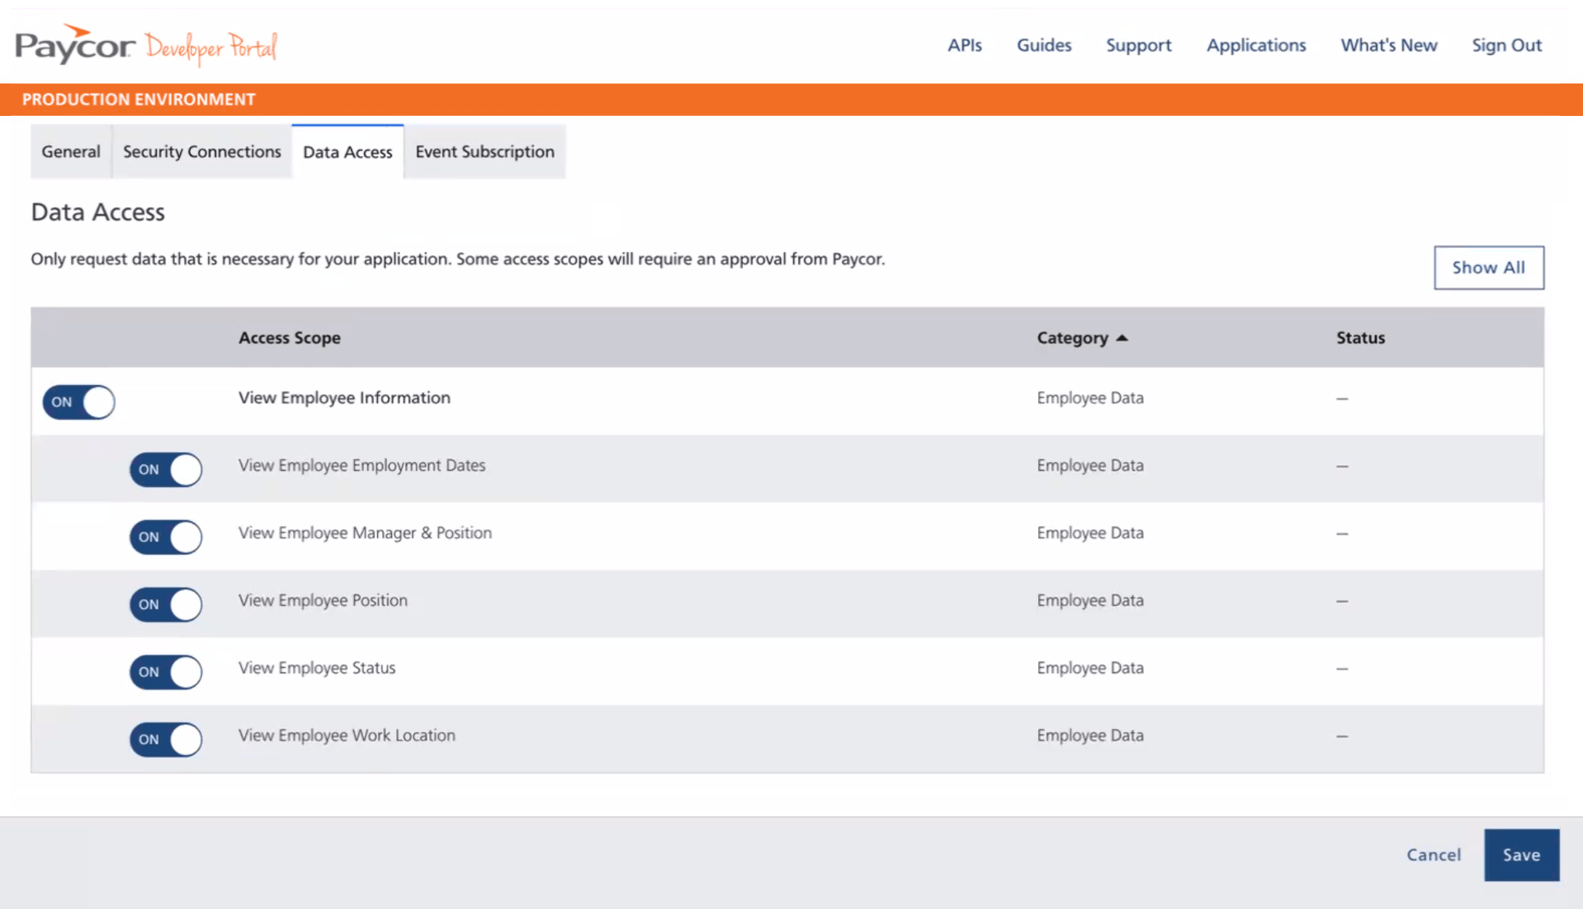This screenshot has width=1583, height=909.
Task: Click the Data Access page heading
Action: pyautogui.click(x=97, y=212)
